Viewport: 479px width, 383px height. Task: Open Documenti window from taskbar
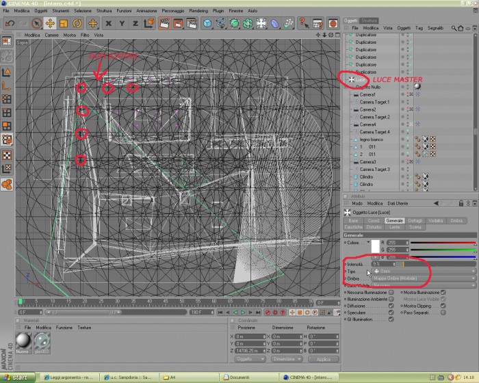point(249,378)
